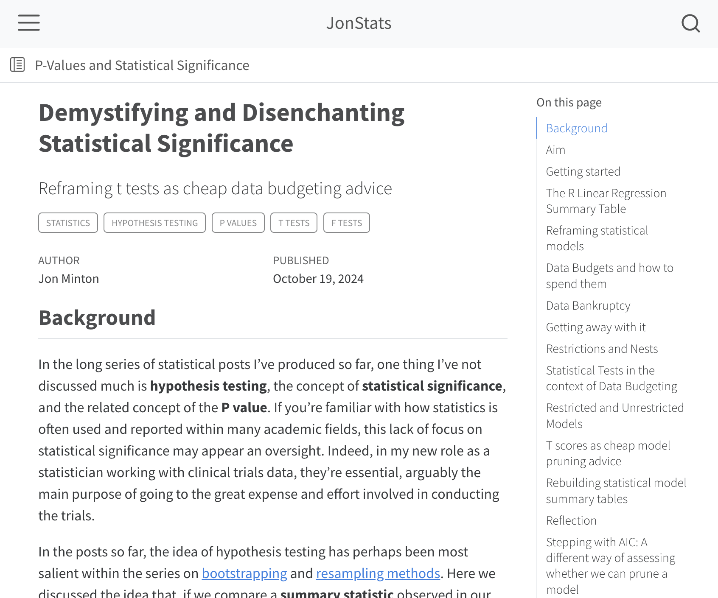Navigate to the Reflection section
The height and width of the screenshot is (598, 718).
point(571,520)
